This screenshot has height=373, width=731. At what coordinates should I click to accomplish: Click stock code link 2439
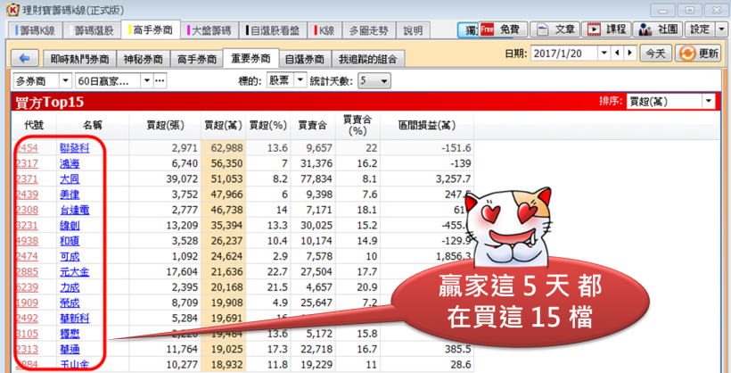(27, 195)
